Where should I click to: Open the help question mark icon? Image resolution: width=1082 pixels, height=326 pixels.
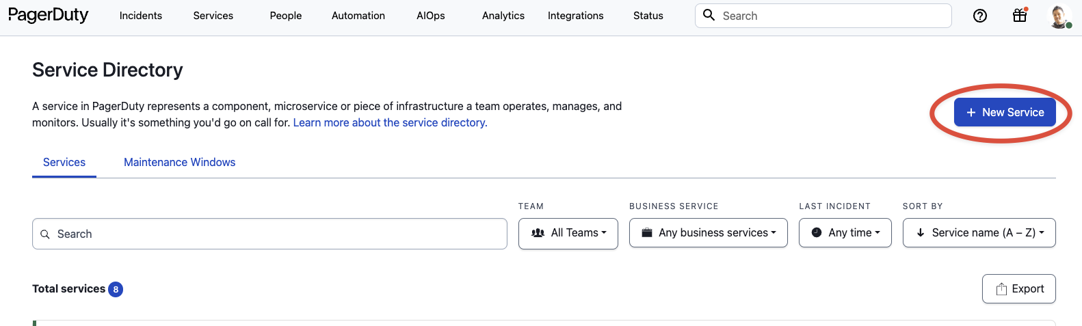click(979, 16)
